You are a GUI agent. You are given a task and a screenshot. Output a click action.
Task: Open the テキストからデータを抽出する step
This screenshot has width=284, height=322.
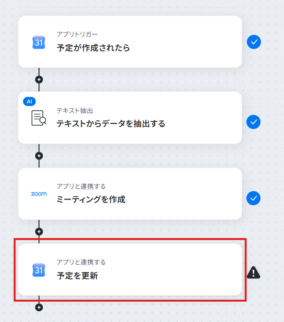pos(130,118)
